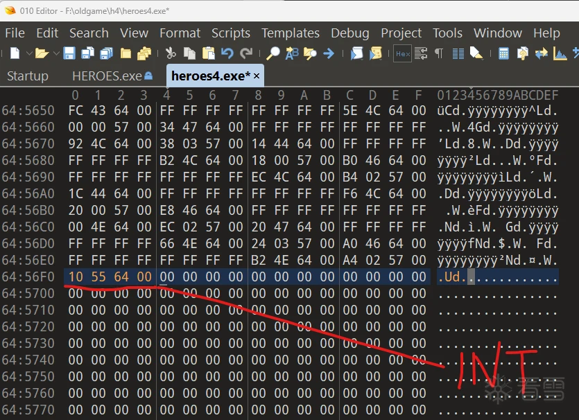579x420 pixels.
Task: Click the Save icon
Action: [69, 53]
